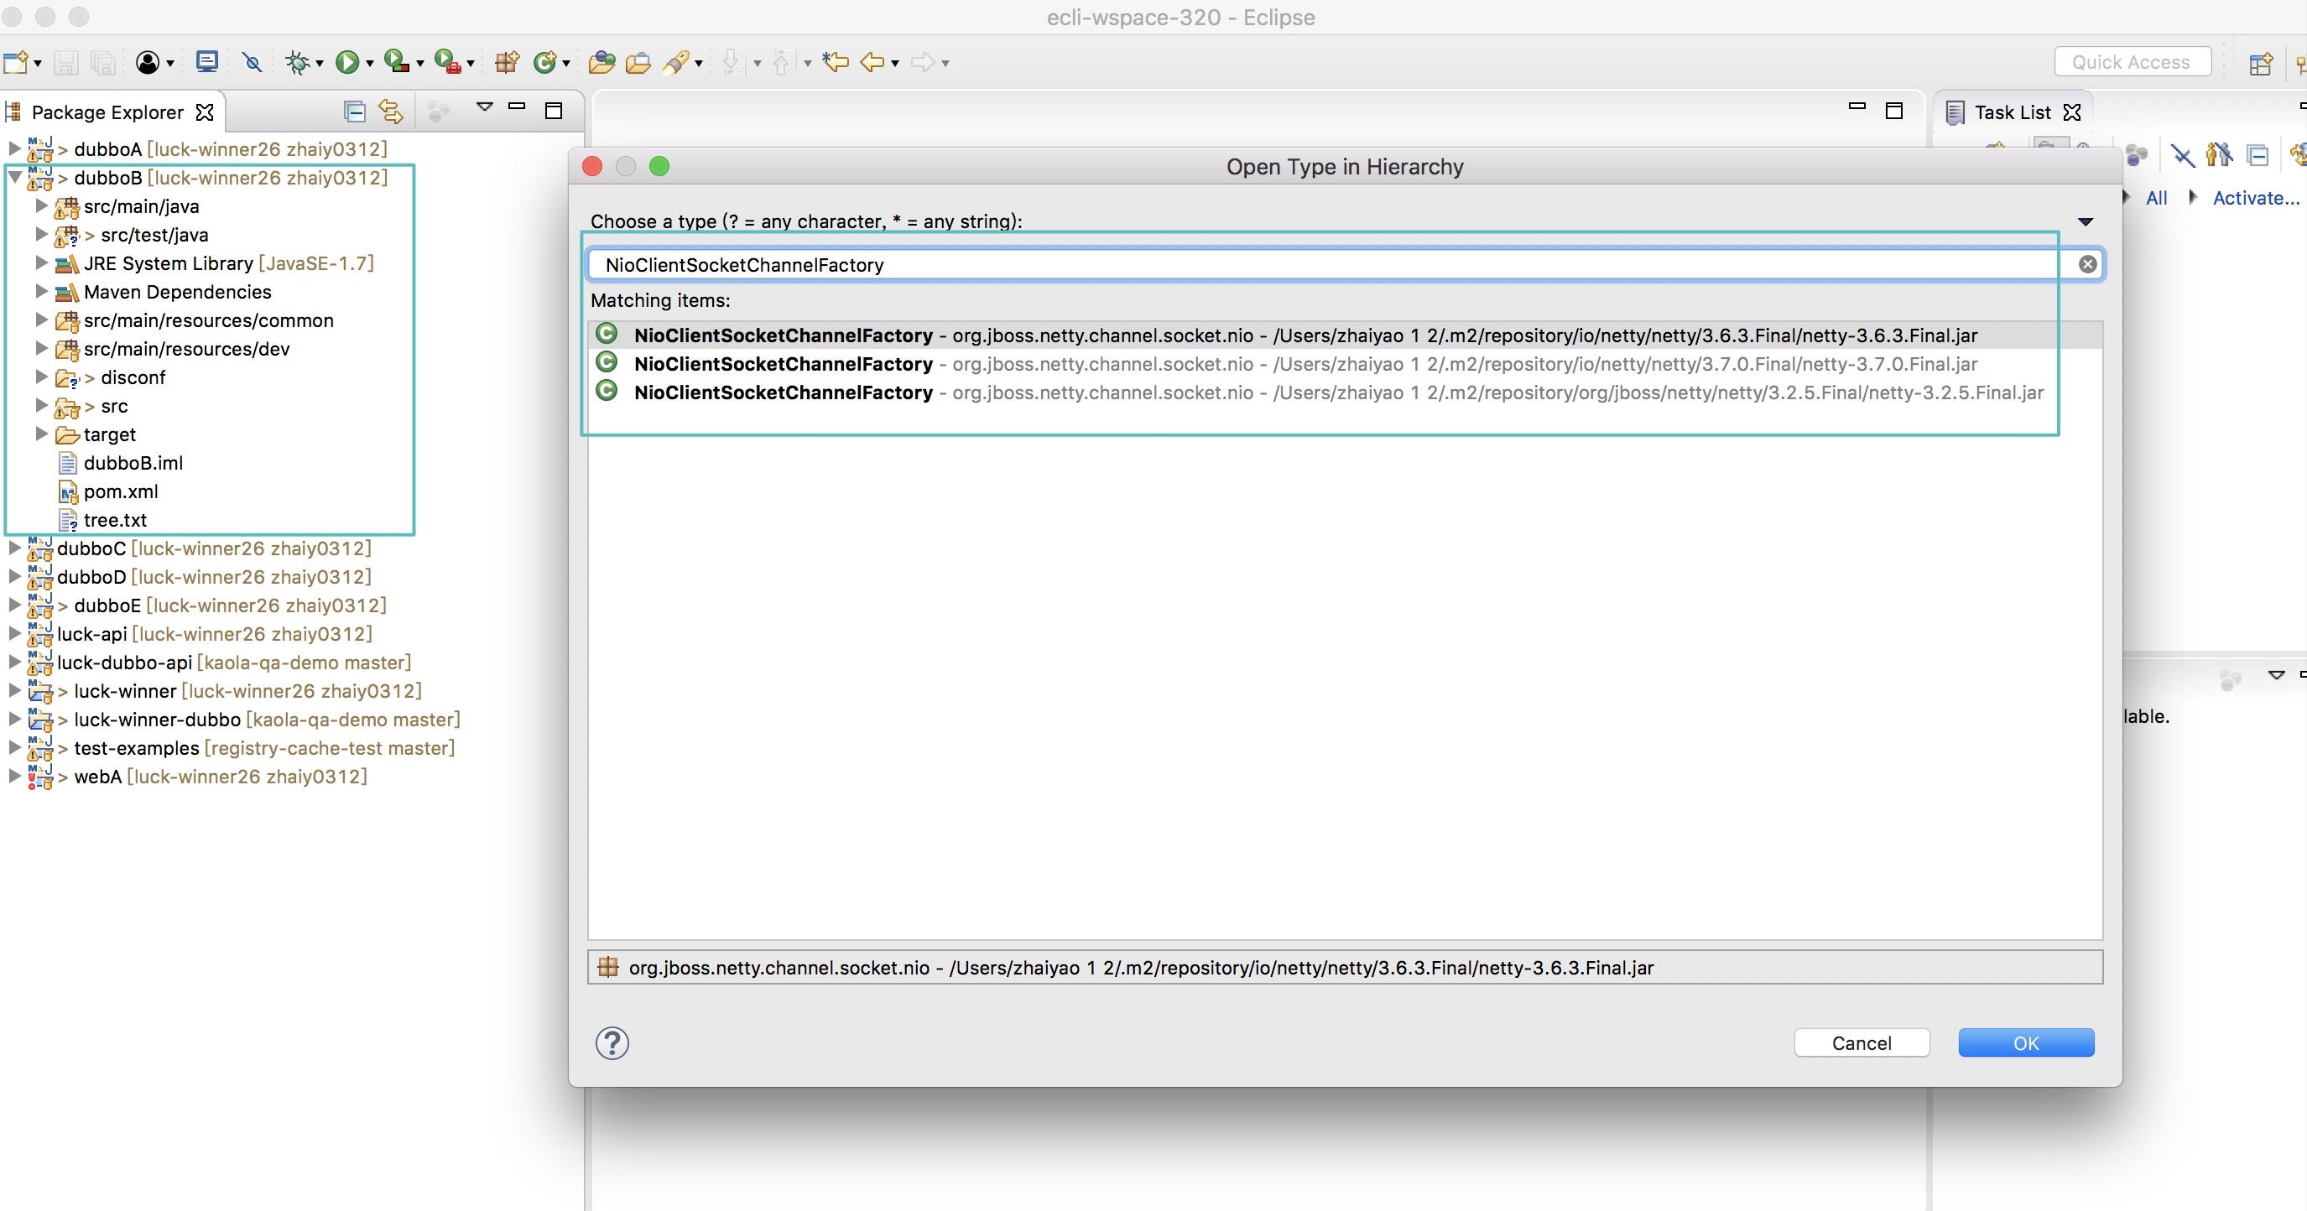Open the dialog's view menu triangle
2307x1211 pixels.
coord(2085,221)
